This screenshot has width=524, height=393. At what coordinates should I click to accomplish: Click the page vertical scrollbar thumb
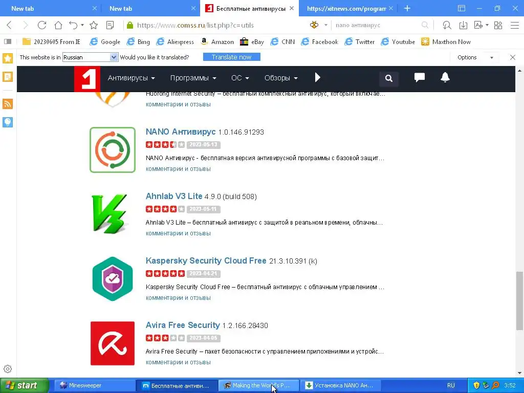pos(519,300)
